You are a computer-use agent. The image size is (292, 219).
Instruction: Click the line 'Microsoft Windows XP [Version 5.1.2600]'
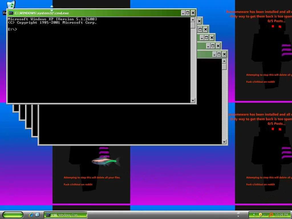pyautogui.click(x=52, y=19)
